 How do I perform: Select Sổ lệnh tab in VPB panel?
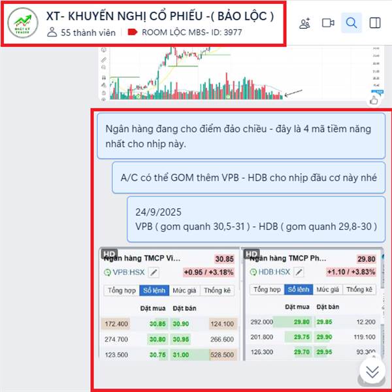(x=154, y=290)
